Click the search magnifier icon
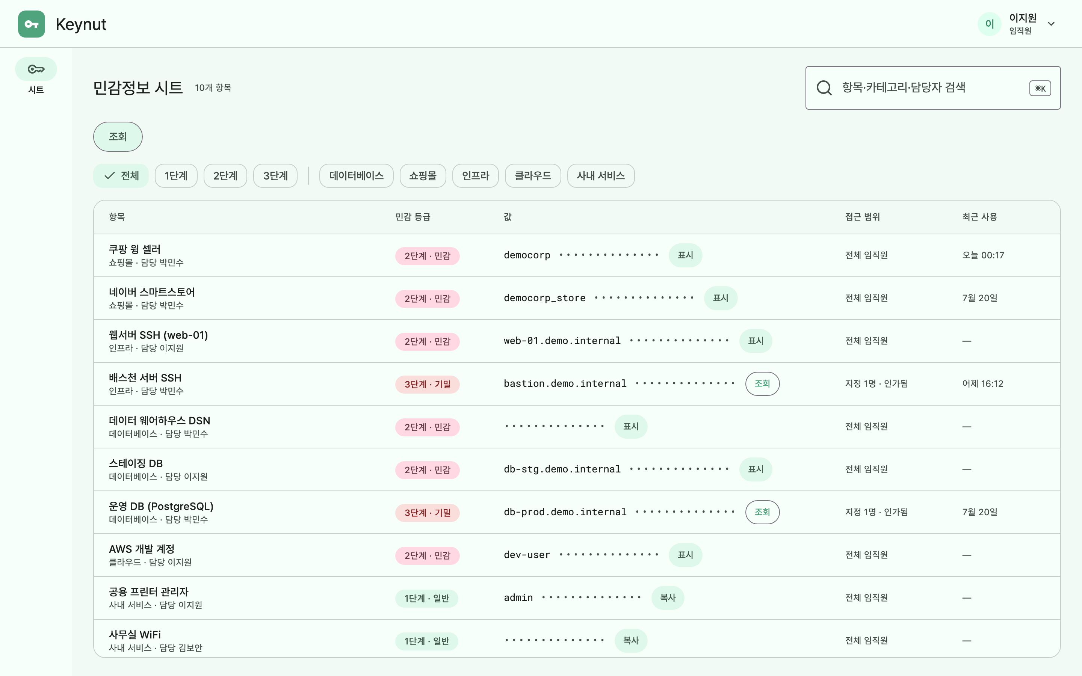This screenshot has height=676, width=1082. point(824,88)
